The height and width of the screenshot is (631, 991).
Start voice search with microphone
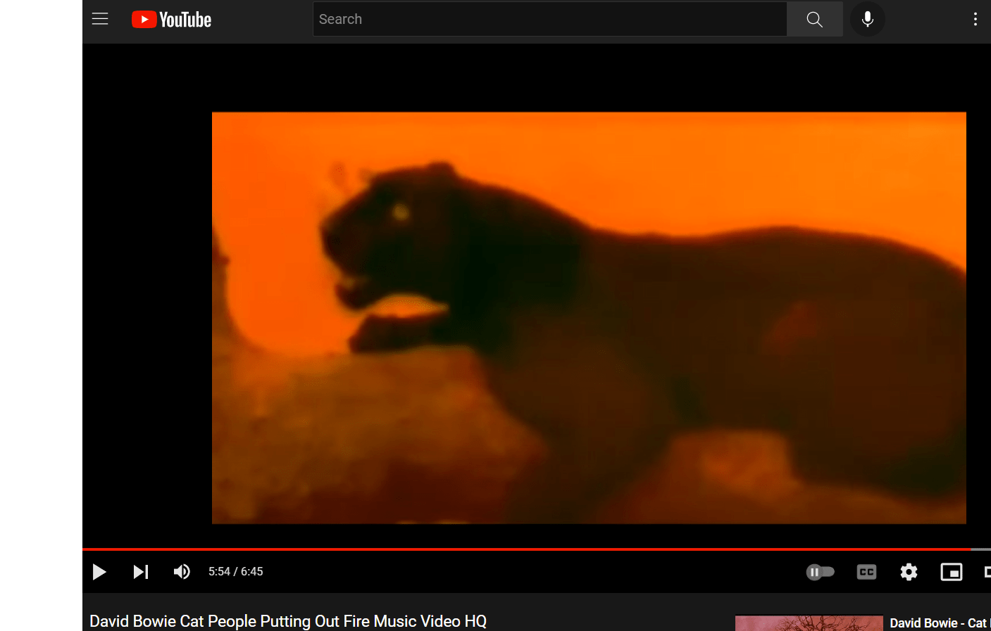point(868,19)
